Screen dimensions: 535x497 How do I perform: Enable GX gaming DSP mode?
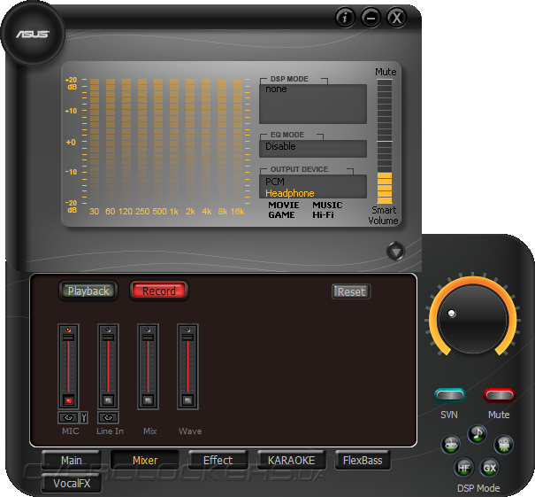click(x=490, y=468)
